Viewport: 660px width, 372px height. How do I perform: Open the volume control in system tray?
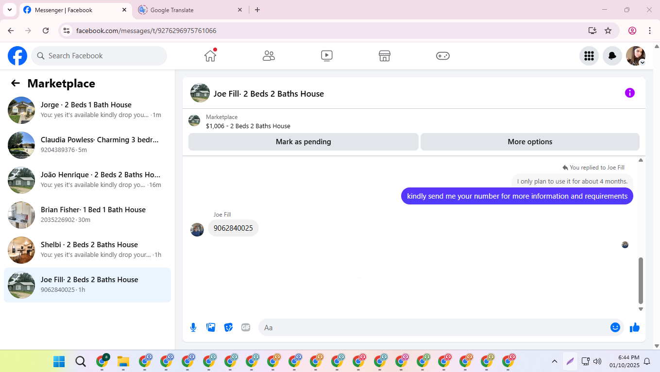[x=597, y=361]
